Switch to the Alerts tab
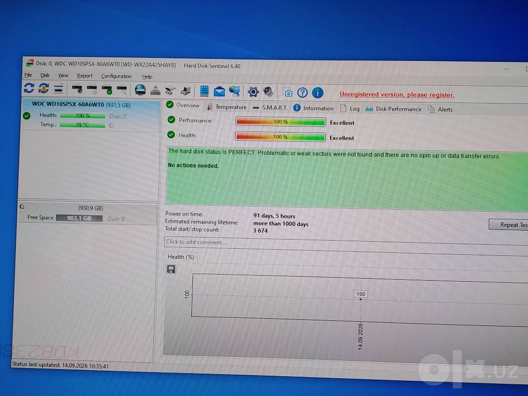 [x=440, y=109]
